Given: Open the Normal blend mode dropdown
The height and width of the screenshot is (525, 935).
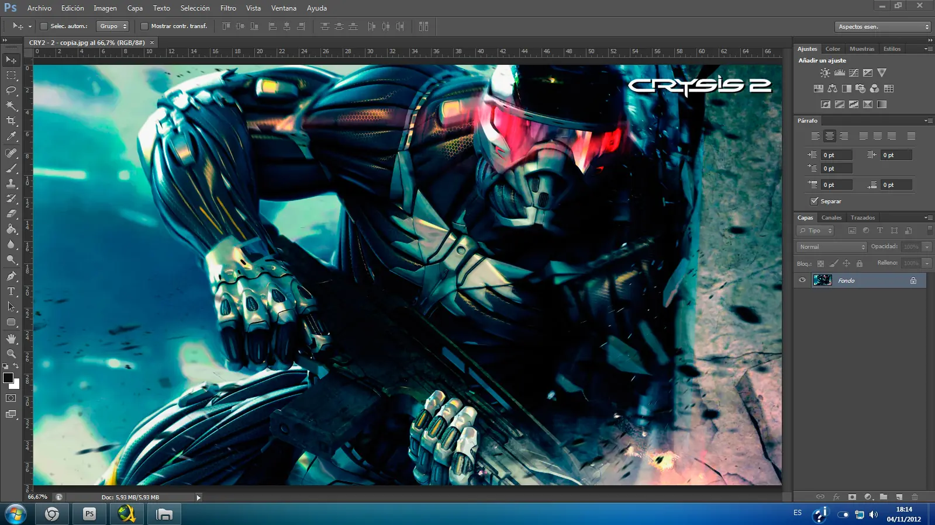Looking at the screenshot, I should (832, 247).
